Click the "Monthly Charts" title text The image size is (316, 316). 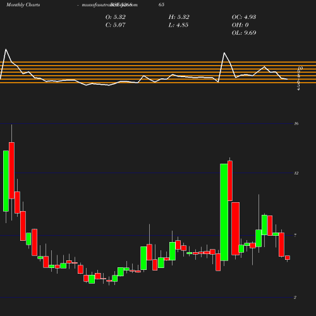pos(23,5)
